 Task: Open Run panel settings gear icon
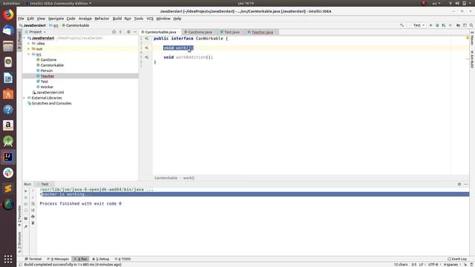point(459,184)
